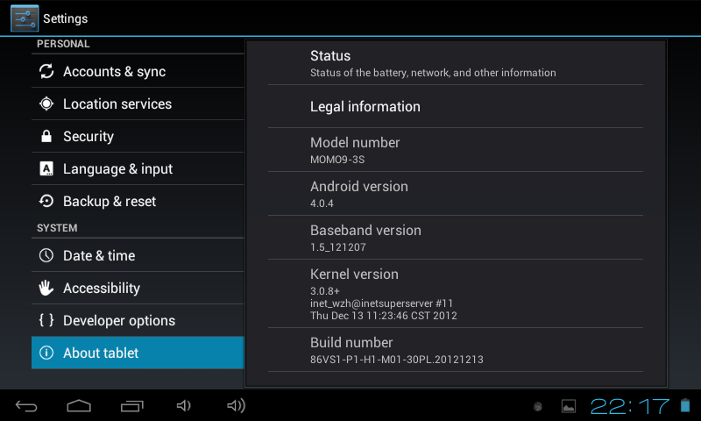Tap the Settings app icon in header
Image resolution: width=701 pixels, height=421 pixels.
(x=25, y=18)
